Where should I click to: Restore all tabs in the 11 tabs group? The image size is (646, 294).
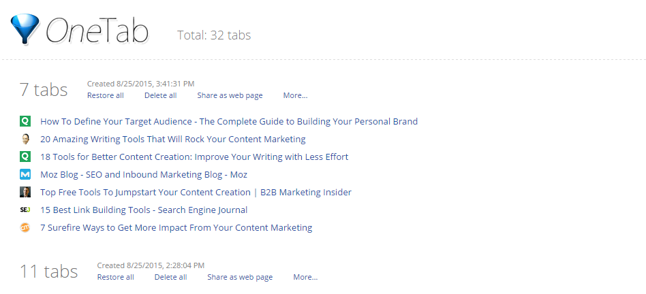tap(115, 277)
